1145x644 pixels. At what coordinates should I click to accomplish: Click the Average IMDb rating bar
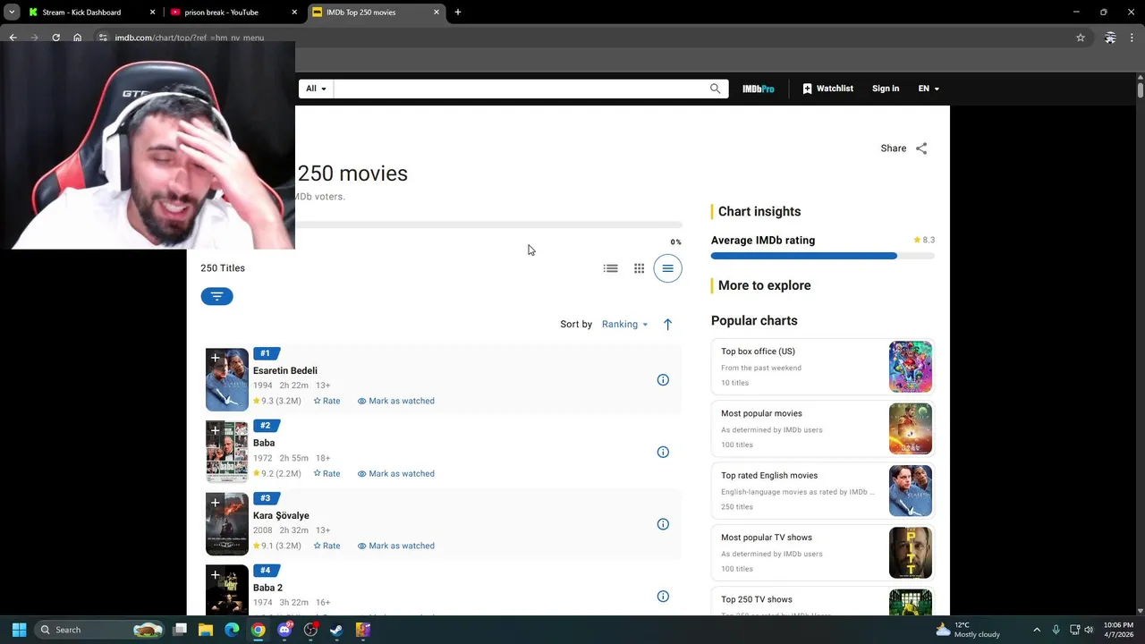[823, 256]
